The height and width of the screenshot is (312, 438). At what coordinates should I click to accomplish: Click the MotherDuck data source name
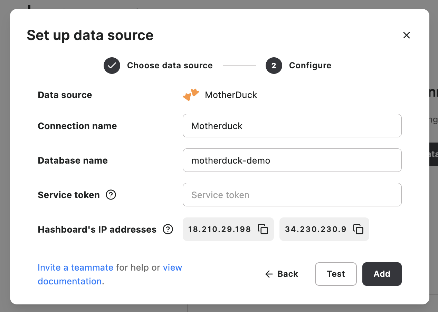point(231,95)
